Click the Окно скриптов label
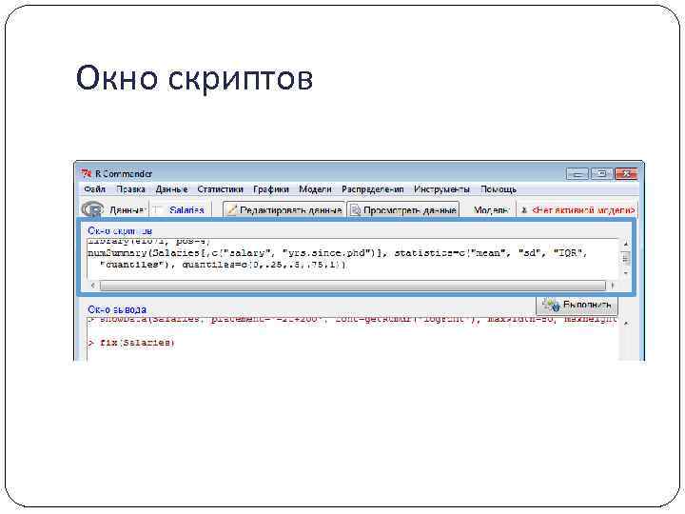Image resolution: width=685 pixels, height=514 pixels. 120,230
